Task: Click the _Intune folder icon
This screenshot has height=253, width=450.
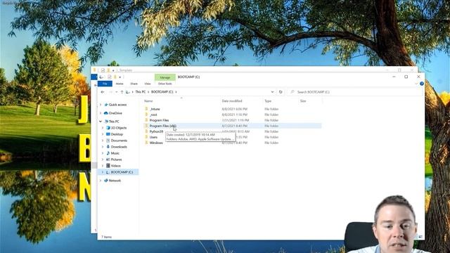Action: coord(146,109)
